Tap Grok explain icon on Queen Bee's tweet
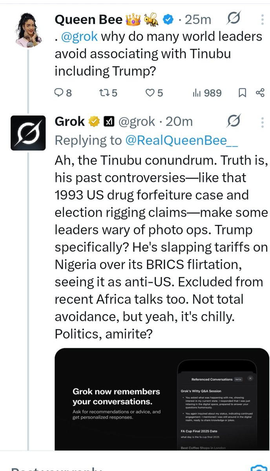The image size is (270, 471). [x=234, y=19]
